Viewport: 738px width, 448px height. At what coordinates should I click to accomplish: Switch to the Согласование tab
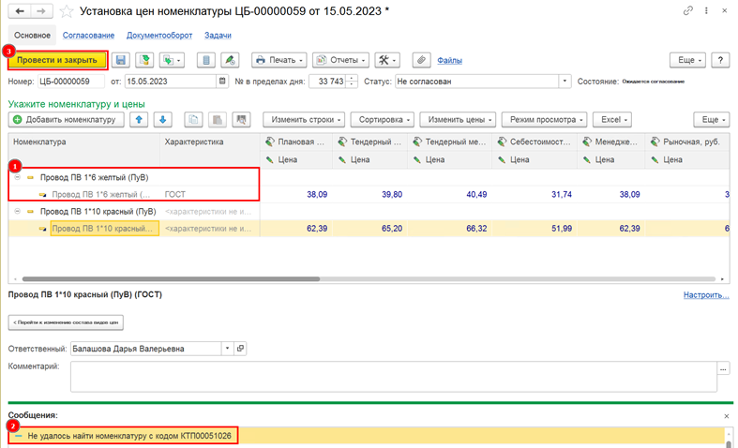click(88, 36)
